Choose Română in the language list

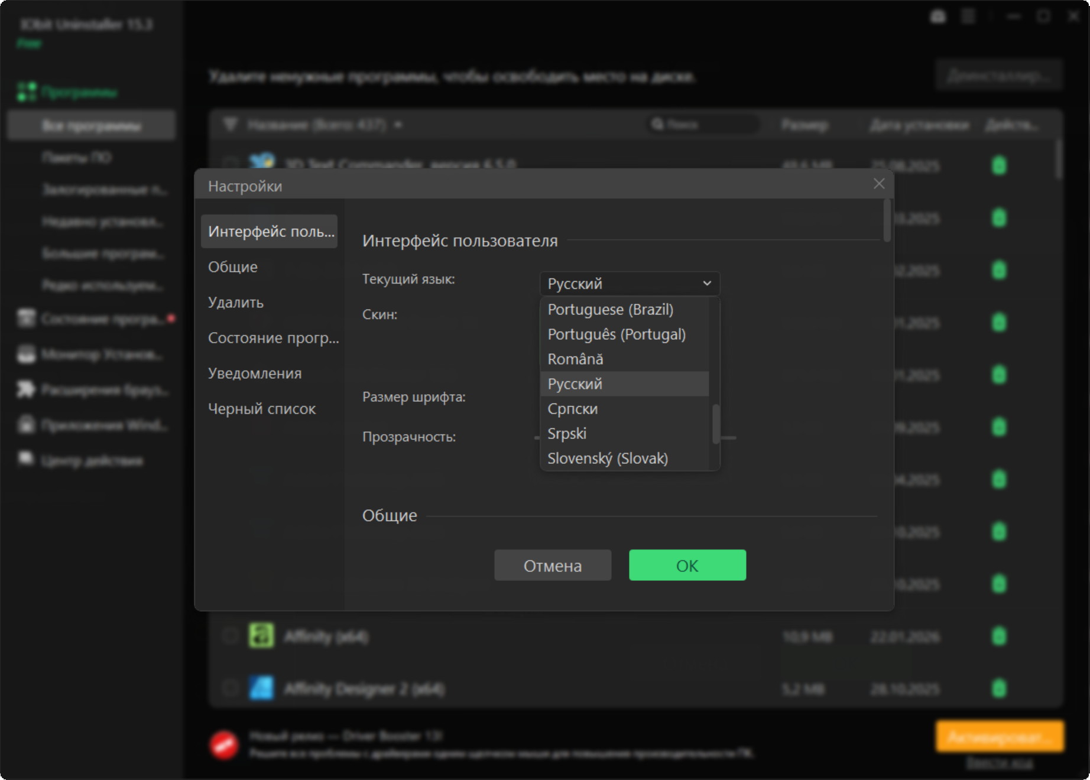[x=575, y=359]
